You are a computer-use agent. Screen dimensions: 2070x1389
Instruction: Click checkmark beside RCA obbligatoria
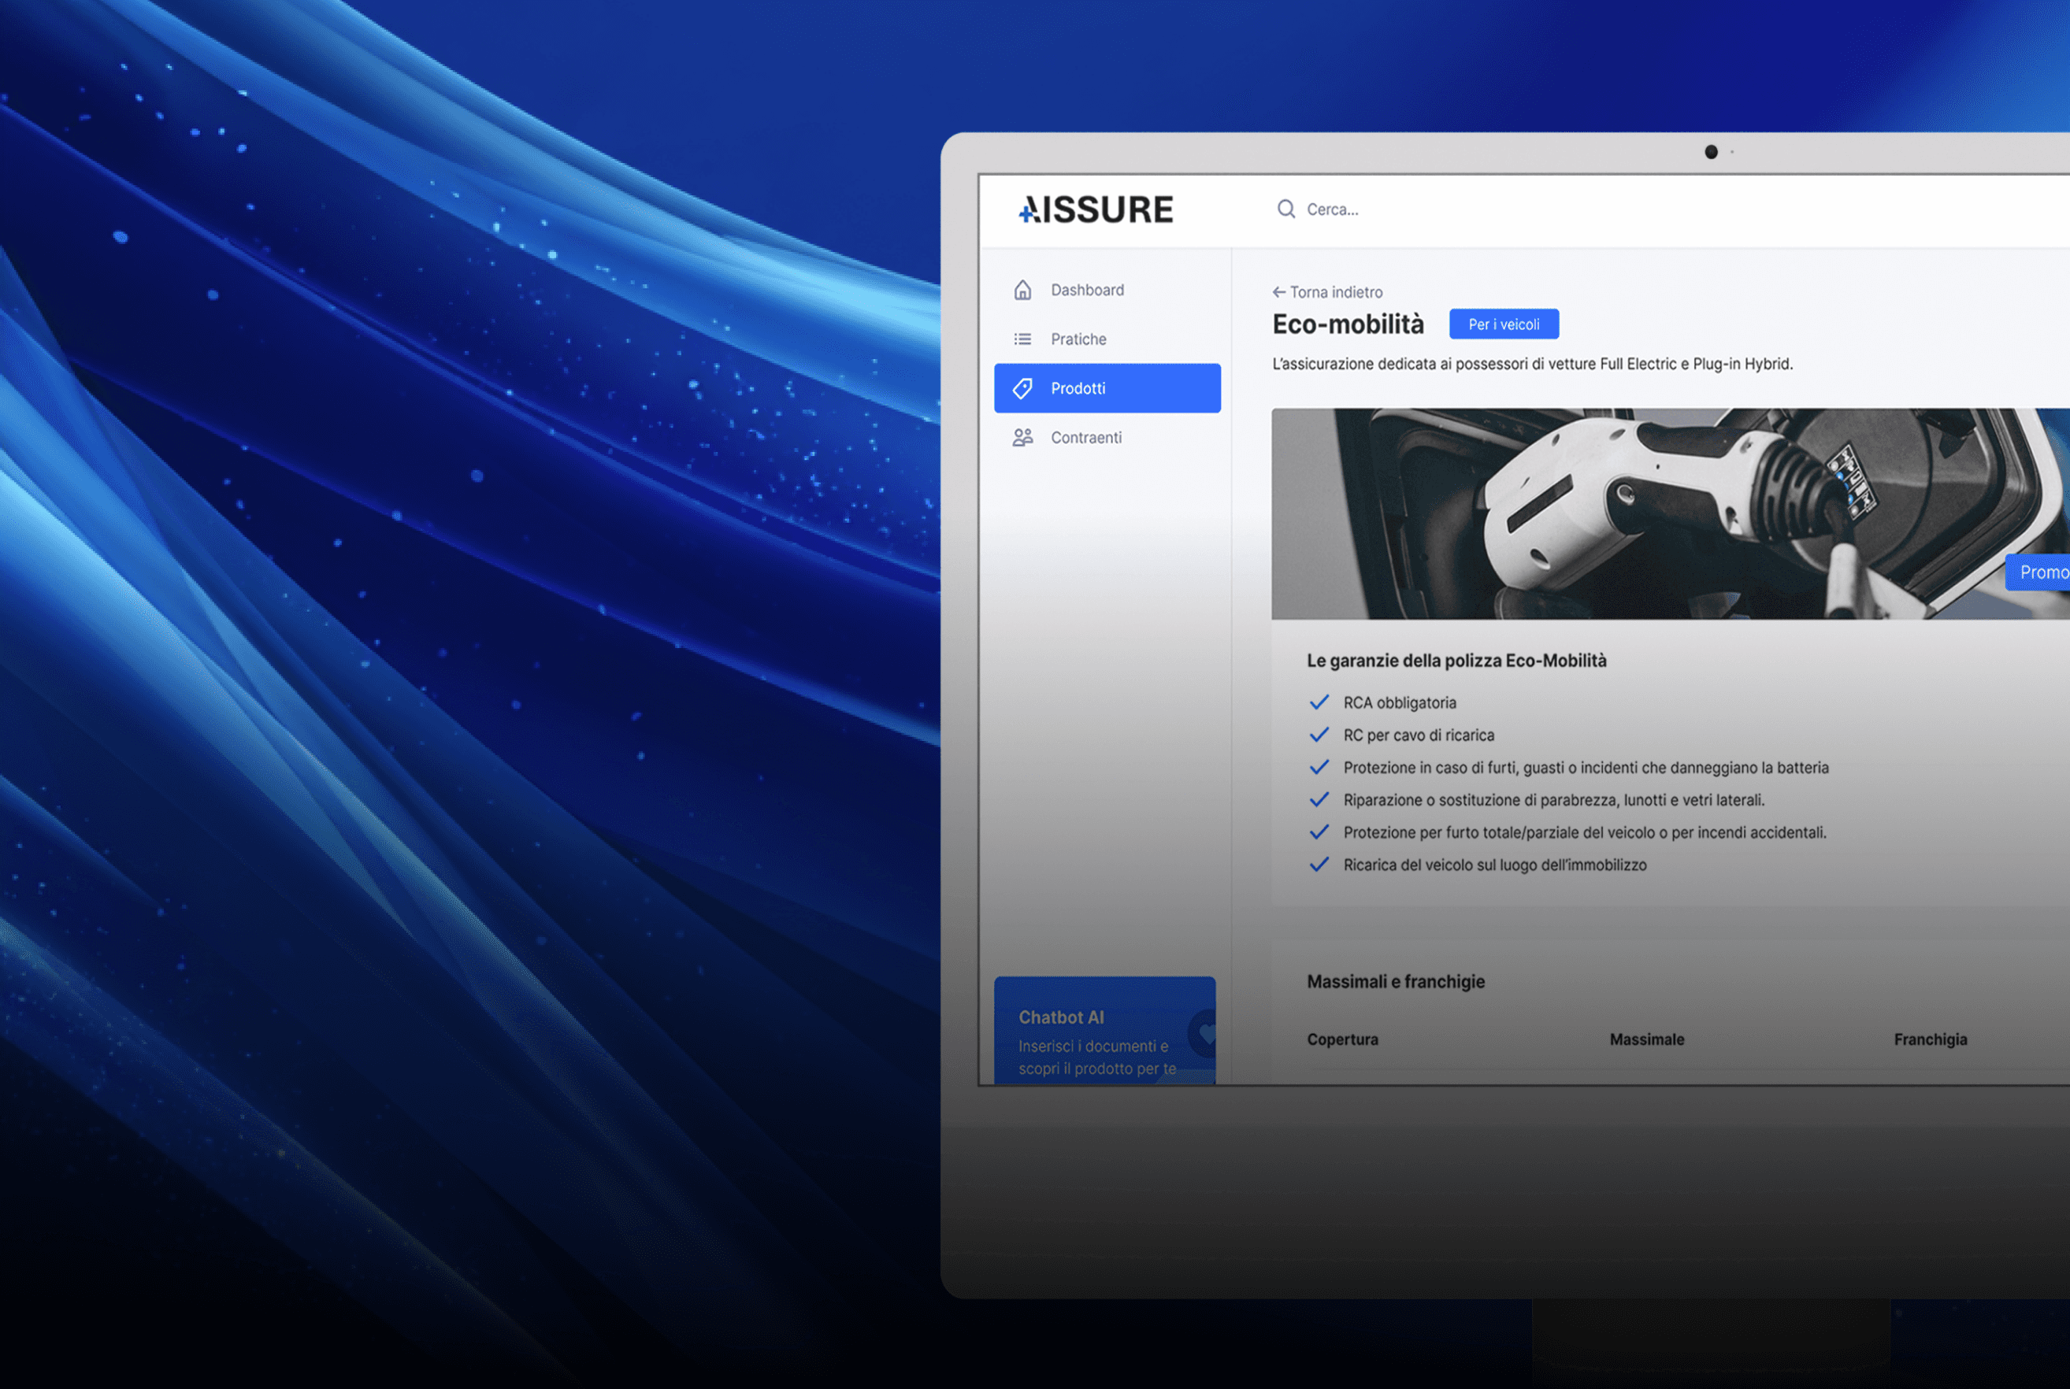tap(1319, 702)
